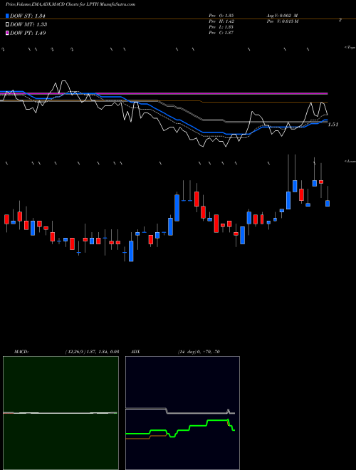Select the 'DOW PT: 1.49' legend label
Image resolution: width=356 pixels, height=470 pixels.
coord(28,33)
